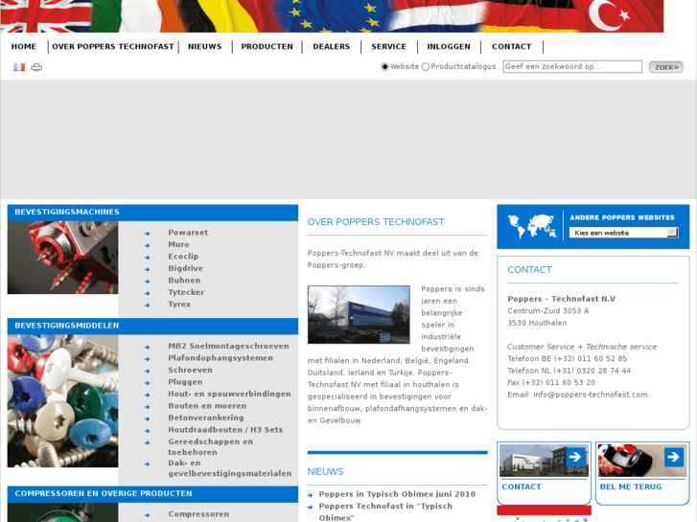Open the Bigdrive product link
Viewport: 697px width, 522px height.
(x=185, y=268)
